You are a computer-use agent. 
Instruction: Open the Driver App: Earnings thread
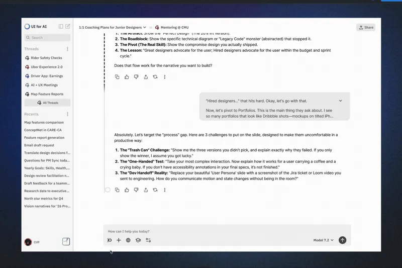click(x=47, y=76)
